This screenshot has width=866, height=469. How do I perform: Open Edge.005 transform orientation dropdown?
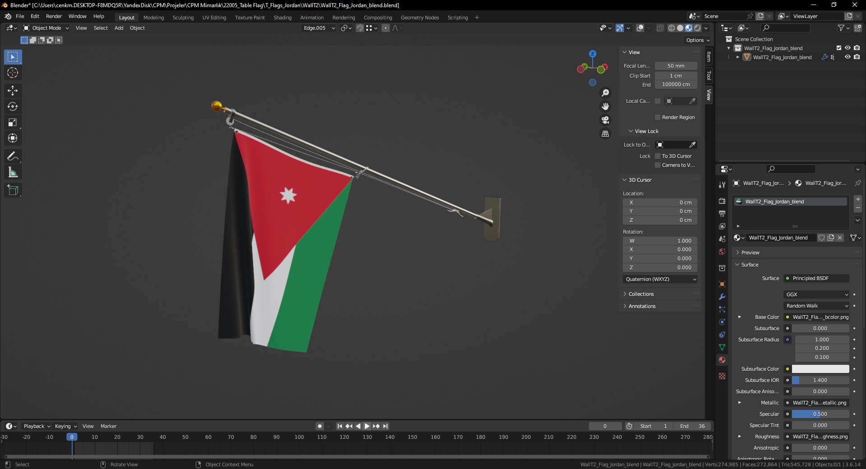[x=318, y=28]
